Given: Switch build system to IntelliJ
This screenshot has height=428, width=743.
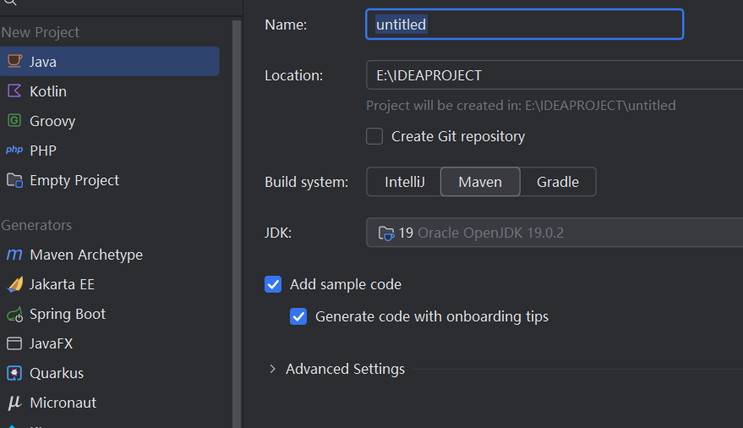Looking at the screenshot, I should [404, 182].
